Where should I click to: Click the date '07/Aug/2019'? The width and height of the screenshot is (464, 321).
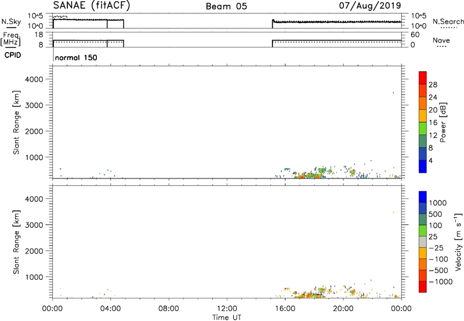pos(370,6)
